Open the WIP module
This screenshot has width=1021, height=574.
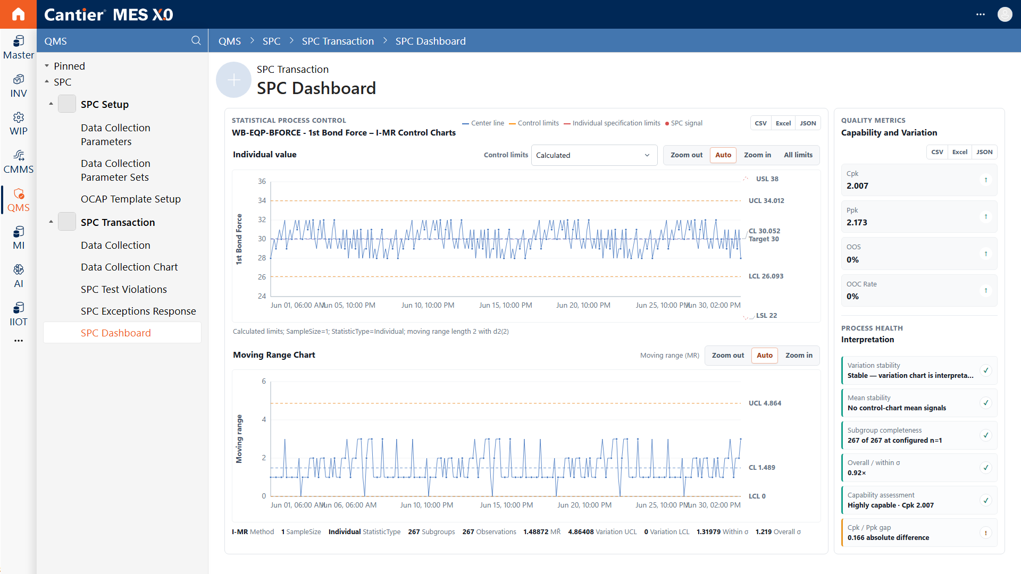[x=18, y=124]
